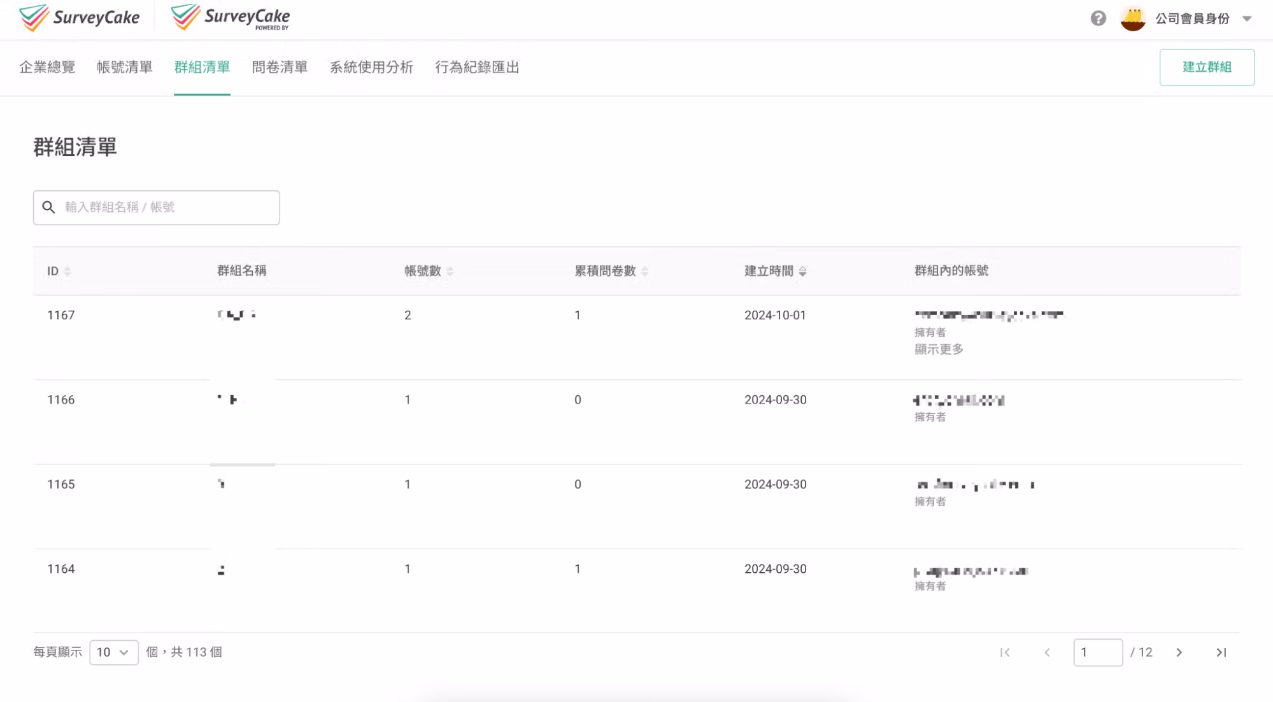
Task: Open the 系統使用分析 tab
Action: [371, 67]
